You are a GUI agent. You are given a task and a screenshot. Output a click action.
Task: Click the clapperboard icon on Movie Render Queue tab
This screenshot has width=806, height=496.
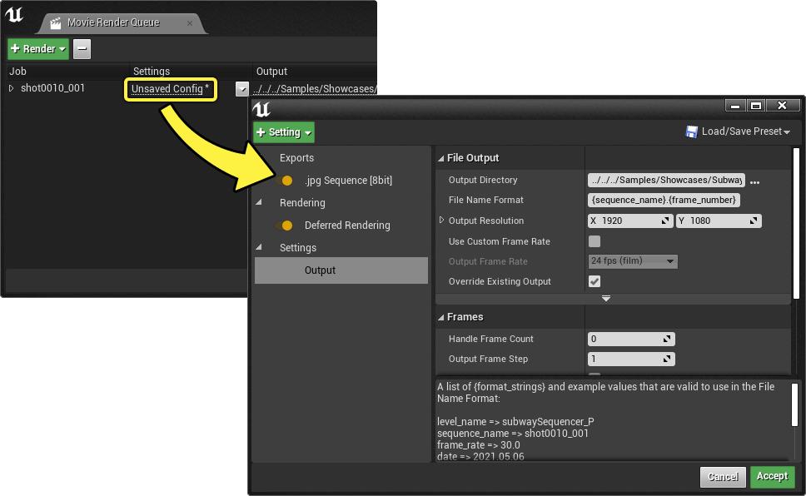coord(56,23)
